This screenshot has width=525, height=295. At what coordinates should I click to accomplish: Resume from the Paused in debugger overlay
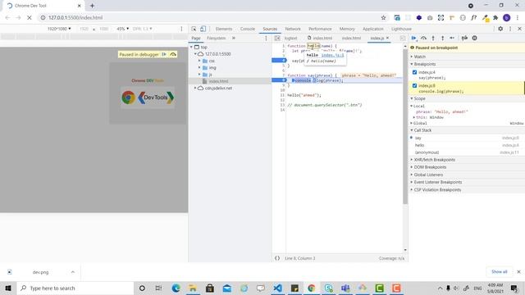tap(164, 54)
